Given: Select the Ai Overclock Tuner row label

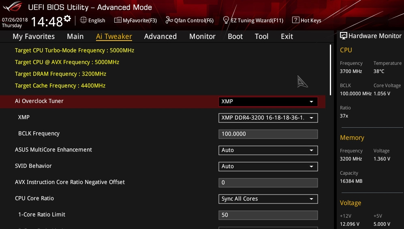Looking at the screenshot, I should point(39,101).
